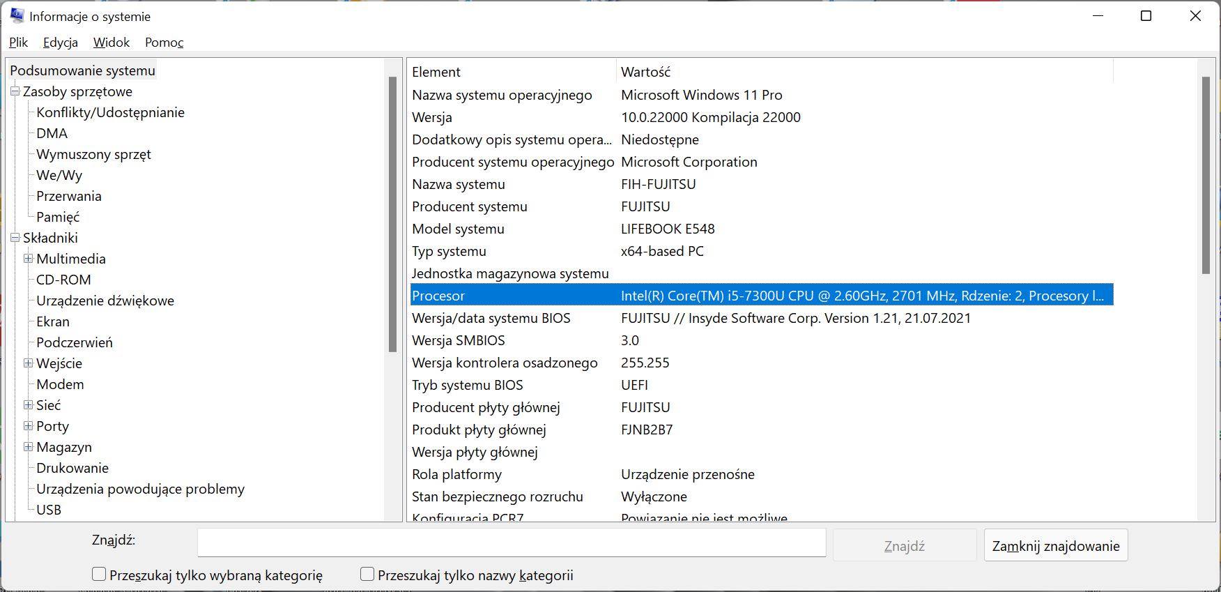Select the Typ systemu row
This screenshot has height=592, width=1221.
point(762,251)
